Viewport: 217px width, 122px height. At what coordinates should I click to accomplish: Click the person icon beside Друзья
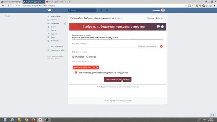48,27
